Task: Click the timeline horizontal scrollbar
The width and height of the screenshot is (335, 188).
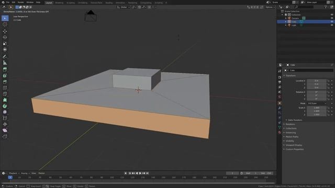Action: click(138, 183)
